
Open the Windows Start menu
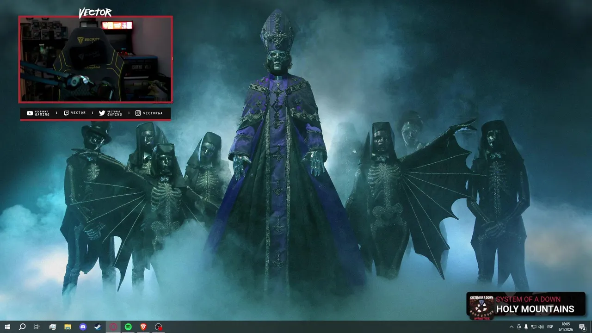coord(7,327)
